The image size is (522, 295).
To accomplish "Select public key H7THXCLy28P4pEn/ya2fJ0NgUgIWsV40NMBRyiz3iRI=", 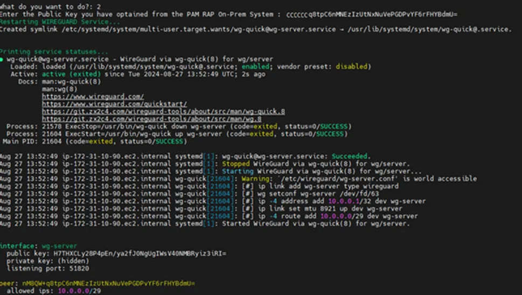I will coord(140,254).
